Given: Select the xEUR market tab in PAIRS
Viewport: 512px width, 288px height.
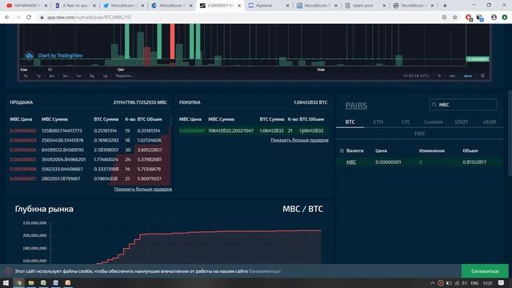Looking at the screenshot, I should [489, 122].
